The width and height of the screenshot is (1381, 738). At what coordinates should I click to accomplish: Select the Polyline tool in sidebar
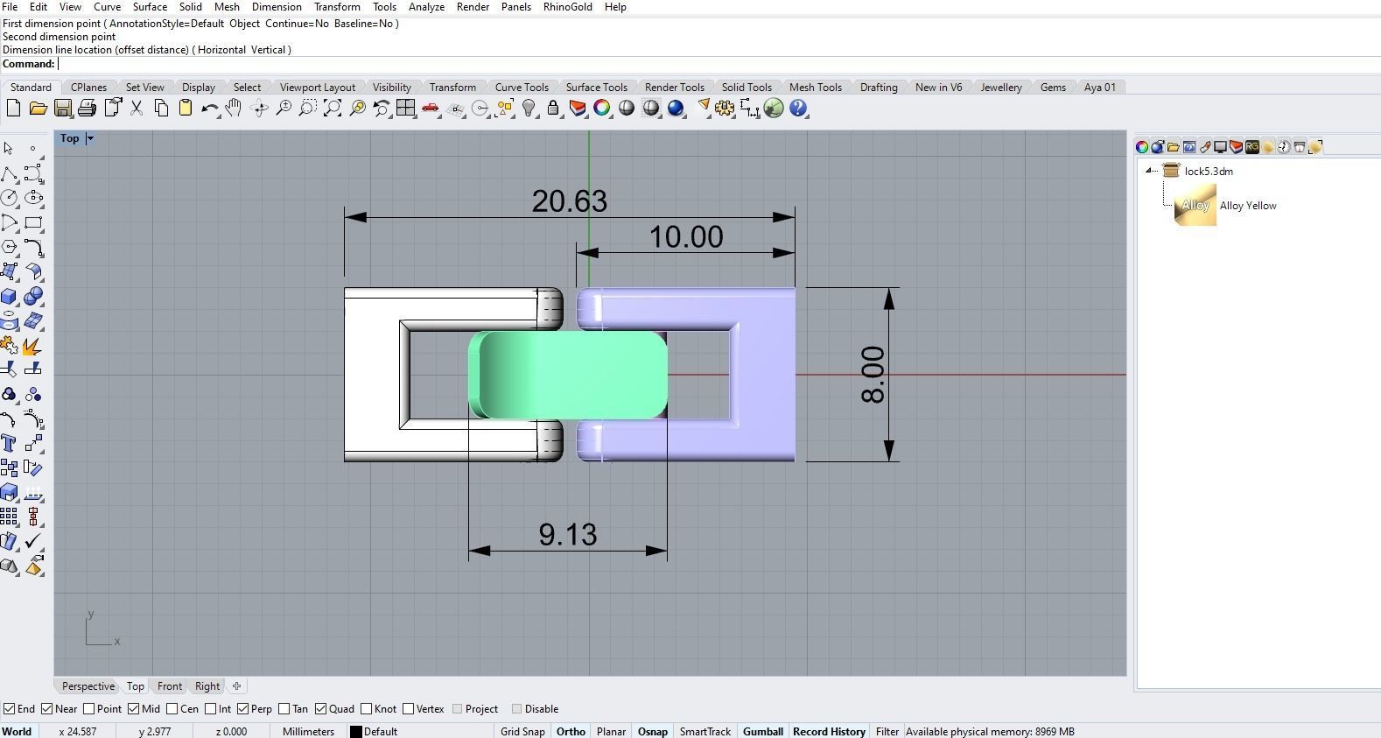point(10,173)
